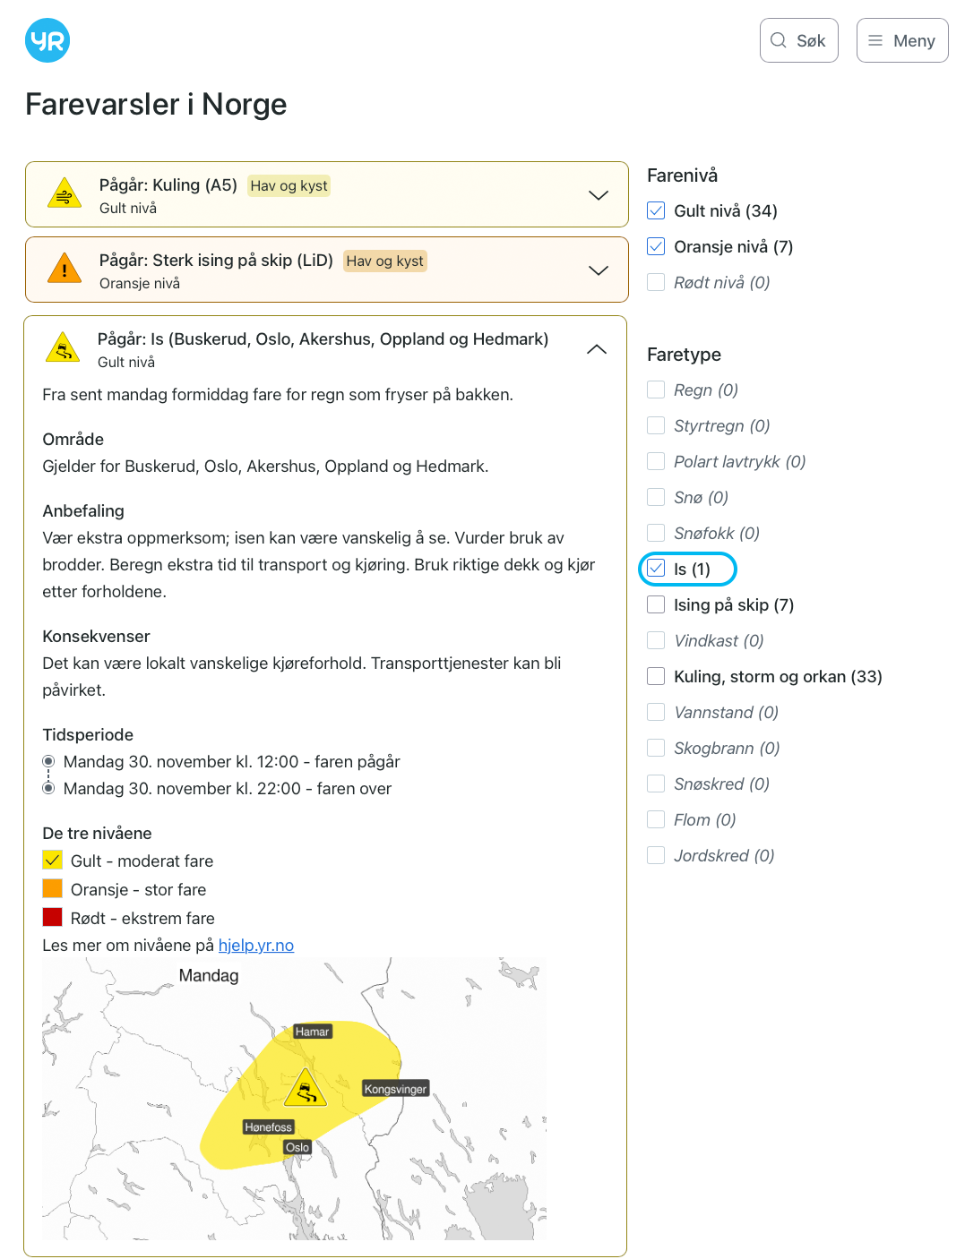Toggle the Snø (0) checkbox
This screenshot has width=965, height=1259.
[x=656, y=497]
